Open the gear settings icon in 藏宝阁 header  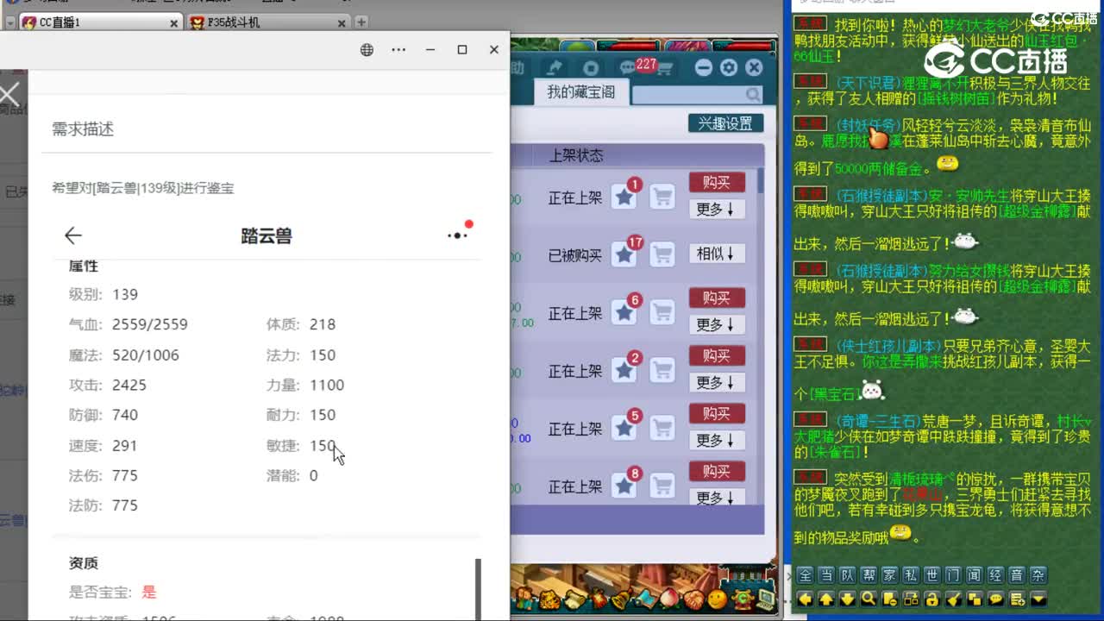tap(729, 68)
